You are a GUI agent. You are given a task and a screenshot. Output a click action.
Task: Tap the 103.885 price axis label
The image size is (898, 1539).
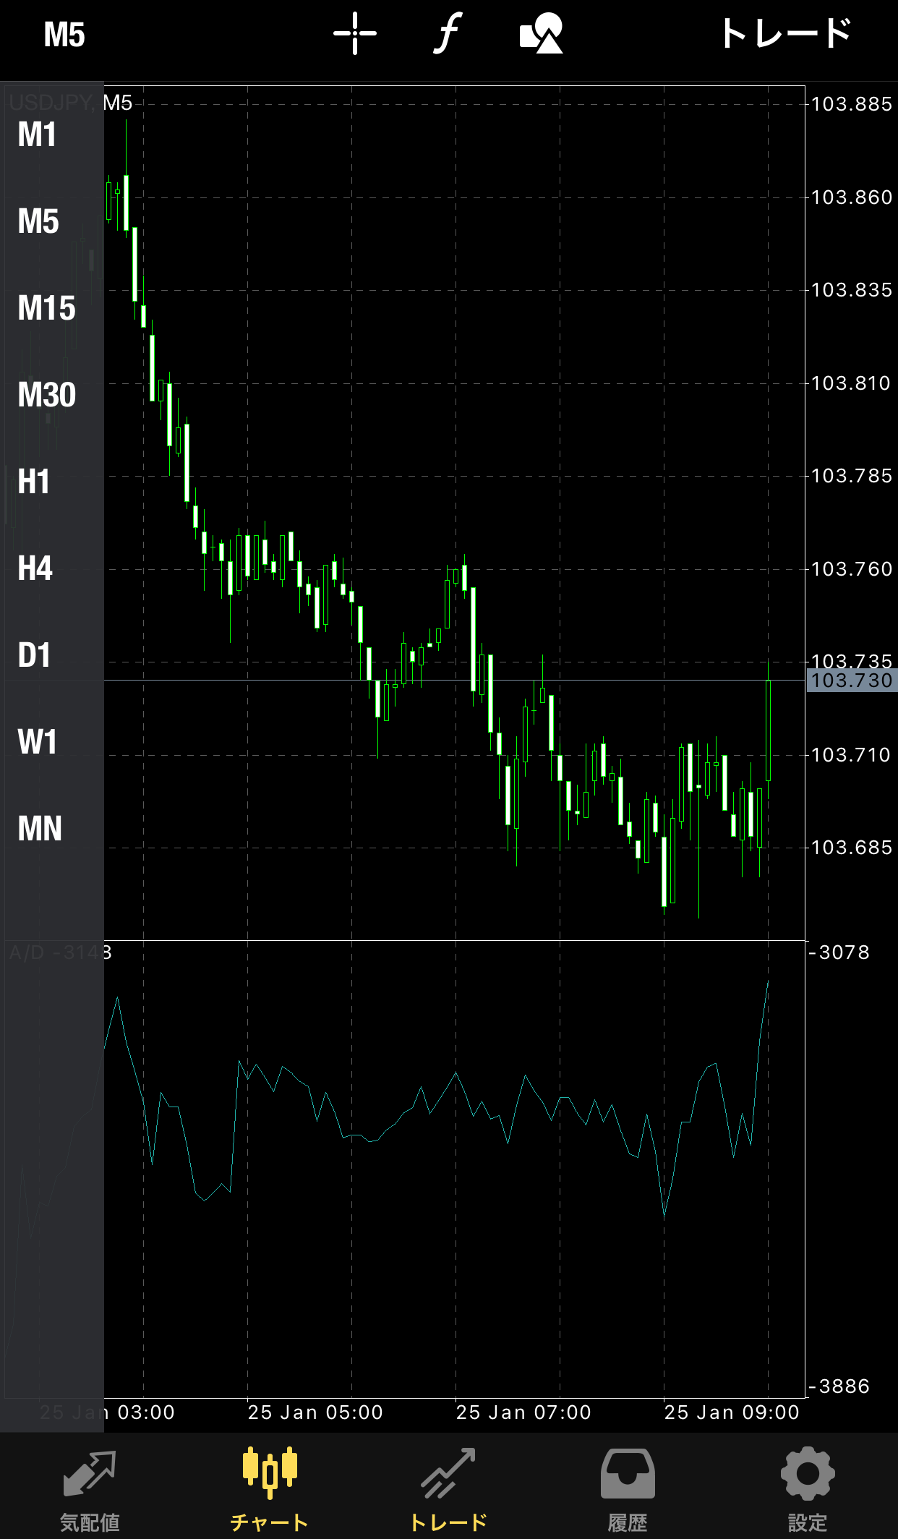point(852,104)
